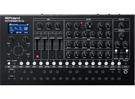The width and height of the screenshot is (135, 99).
Task: Touch the OSC MODEL knob
Action: click(x=39, y=25)
